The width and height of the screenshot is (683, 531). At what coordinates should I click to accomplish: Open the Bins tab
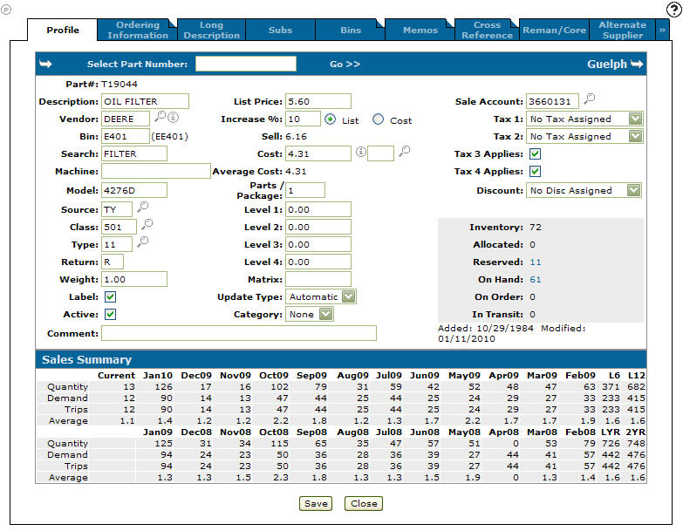351,30
